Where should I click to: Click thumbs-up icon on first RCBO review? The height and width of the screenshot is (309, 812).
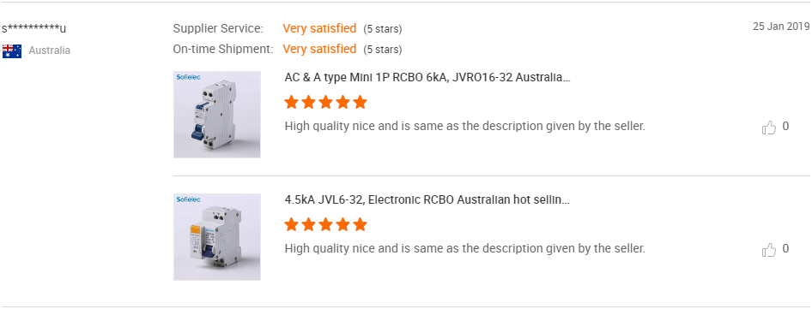pyautogui.click(x=769, y=128)
